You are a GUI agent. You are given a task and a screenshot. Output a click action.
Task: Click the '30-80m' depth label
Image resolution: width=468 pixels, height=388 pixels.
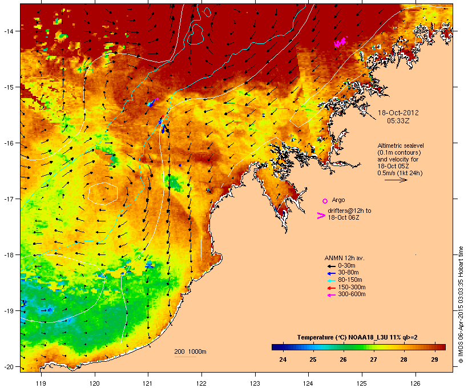tap(348, 273)
